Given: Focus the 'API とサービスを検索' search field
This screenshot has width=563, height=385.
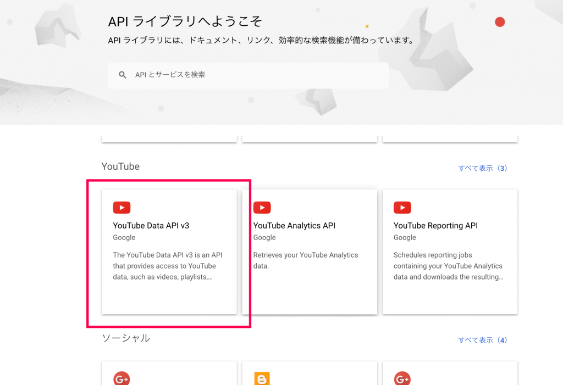Looking at the screenshot, I should 248,75.
